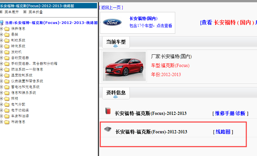This screenshot has width=257, height=156.
Task: Click 车型:福克斯(Focus) red text
Action: [x=170, y=66]
